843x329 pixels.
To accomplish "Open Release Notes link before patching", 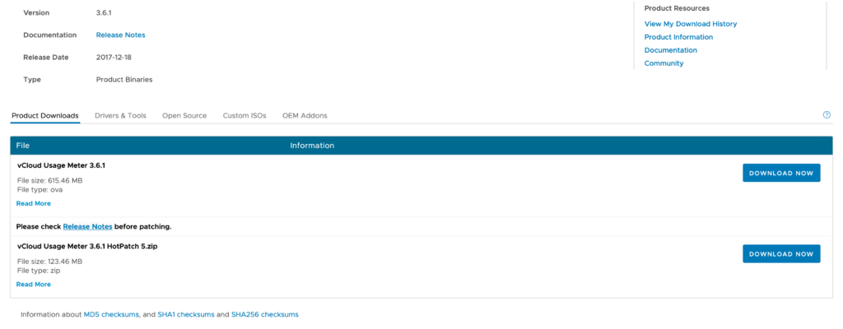I will 87,227.
